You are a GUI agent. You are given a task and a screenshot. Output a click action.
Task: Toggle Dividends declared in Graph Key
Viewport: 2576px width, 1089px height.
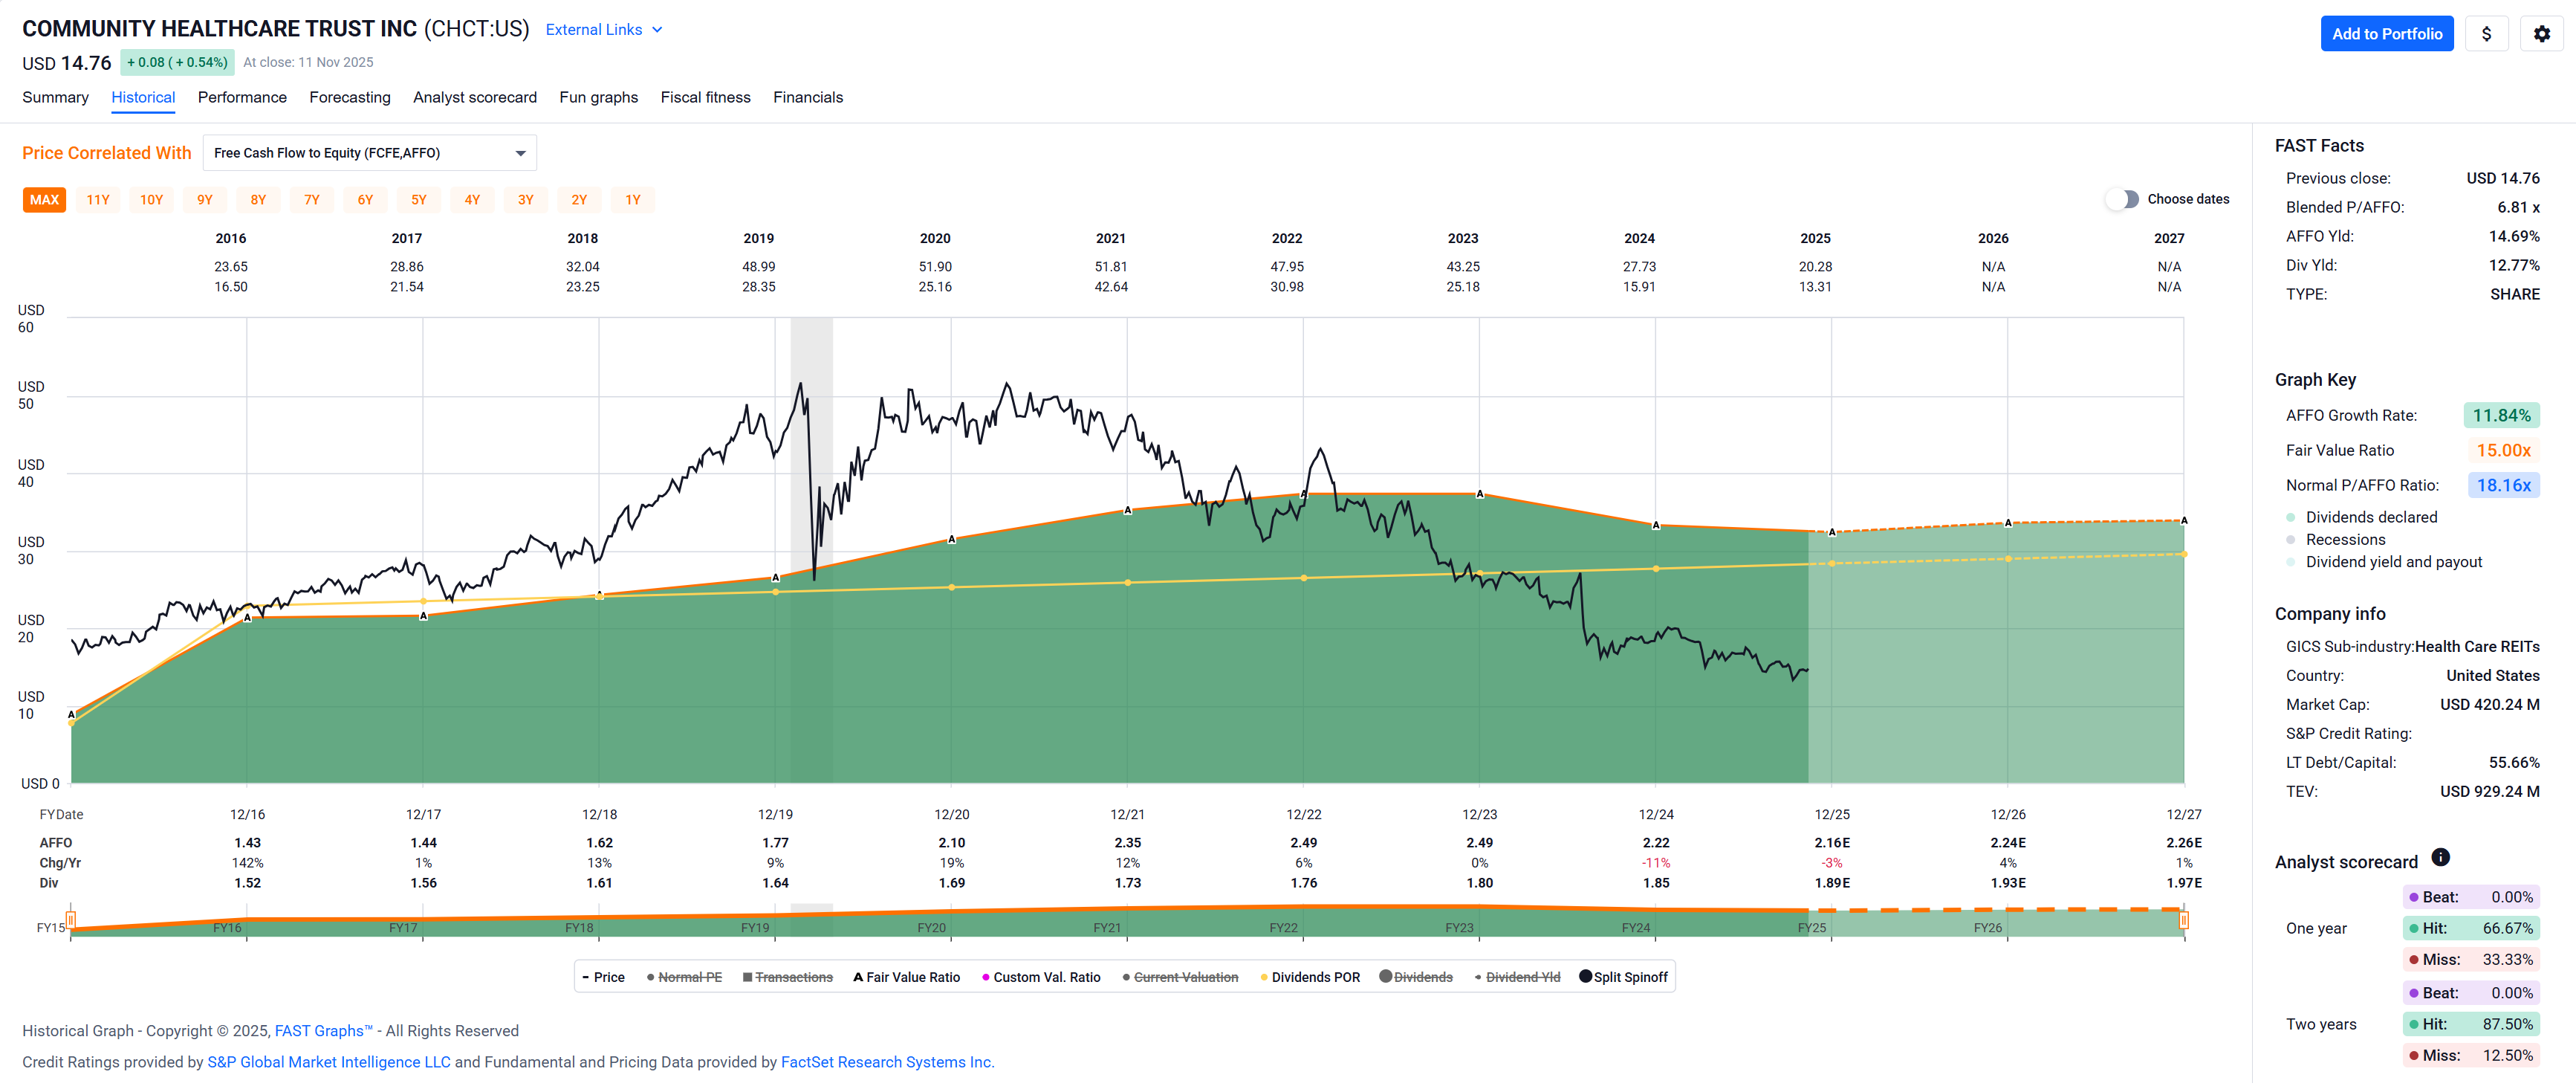[2291, 517]
